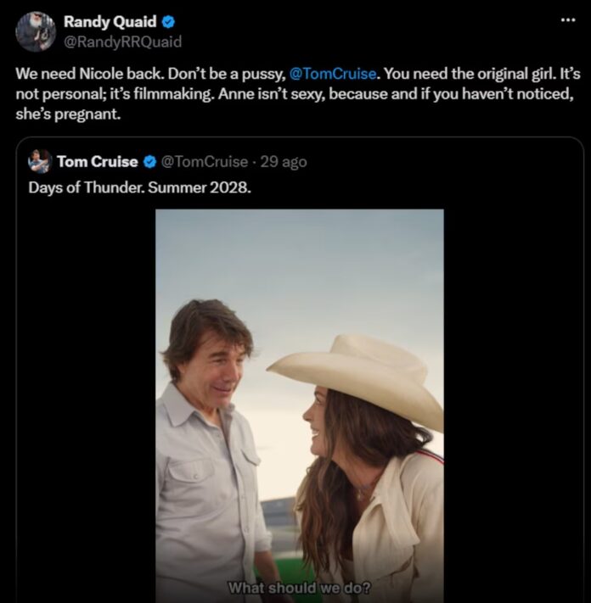591x603 pixels.
Task: Play the quoted tweet's video thumbnail
Action: (x=300, y=406)
